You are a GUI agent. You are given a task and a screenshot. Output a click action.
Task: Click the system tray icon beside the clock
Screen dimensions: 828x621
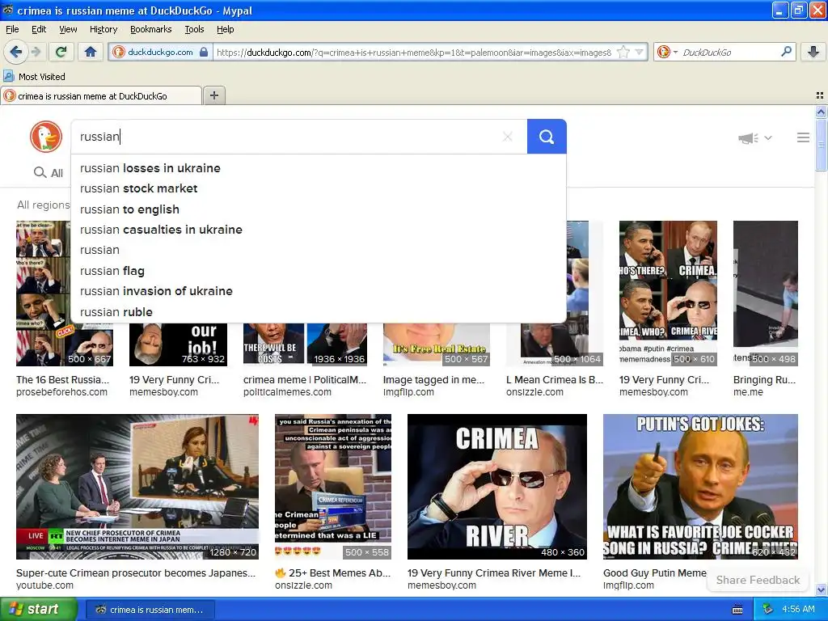click(x=767, y=610)
